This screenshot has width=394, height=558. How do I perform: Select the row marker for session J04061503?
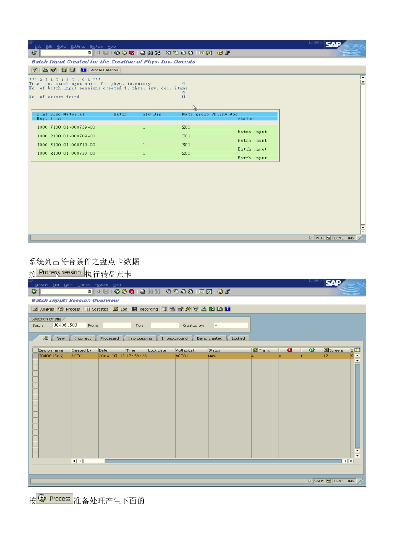point(35,356)
